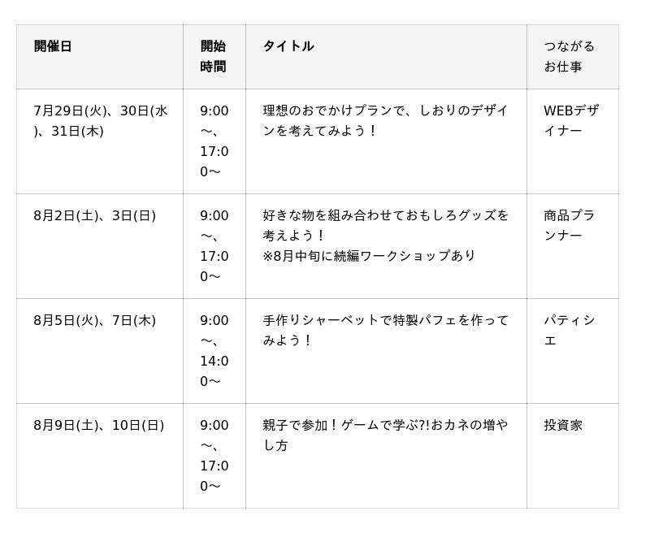Click the 開始時間 column header
The image size is (650, 533).
(x=214, y=56)
